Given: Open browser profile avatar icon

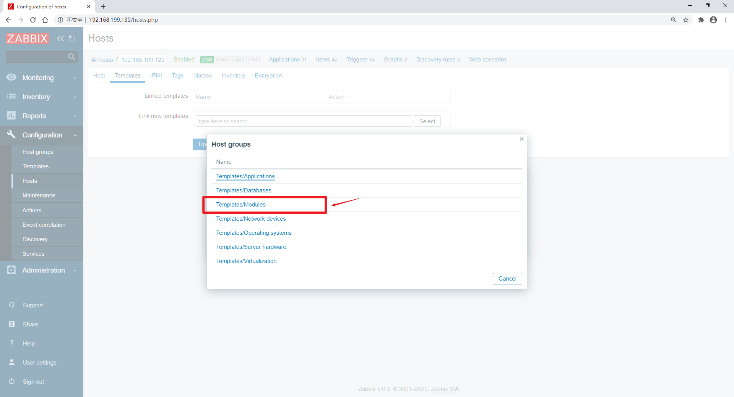Looking at the screenshot, I should click(x=713, y=20).
